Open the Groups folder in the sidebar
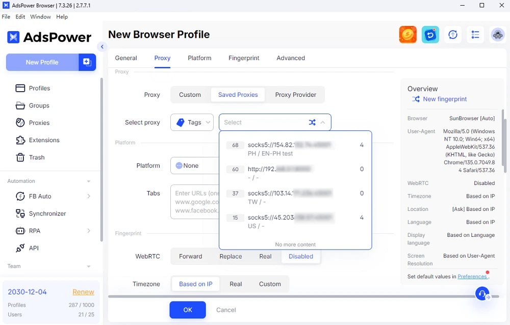This screenshot has height=325, width=510. pos(32,105)
